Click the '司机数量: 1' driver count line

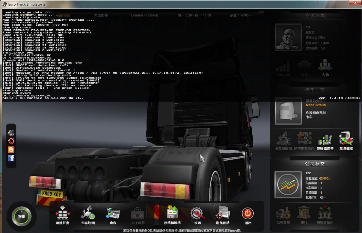(x=314, y=193)
